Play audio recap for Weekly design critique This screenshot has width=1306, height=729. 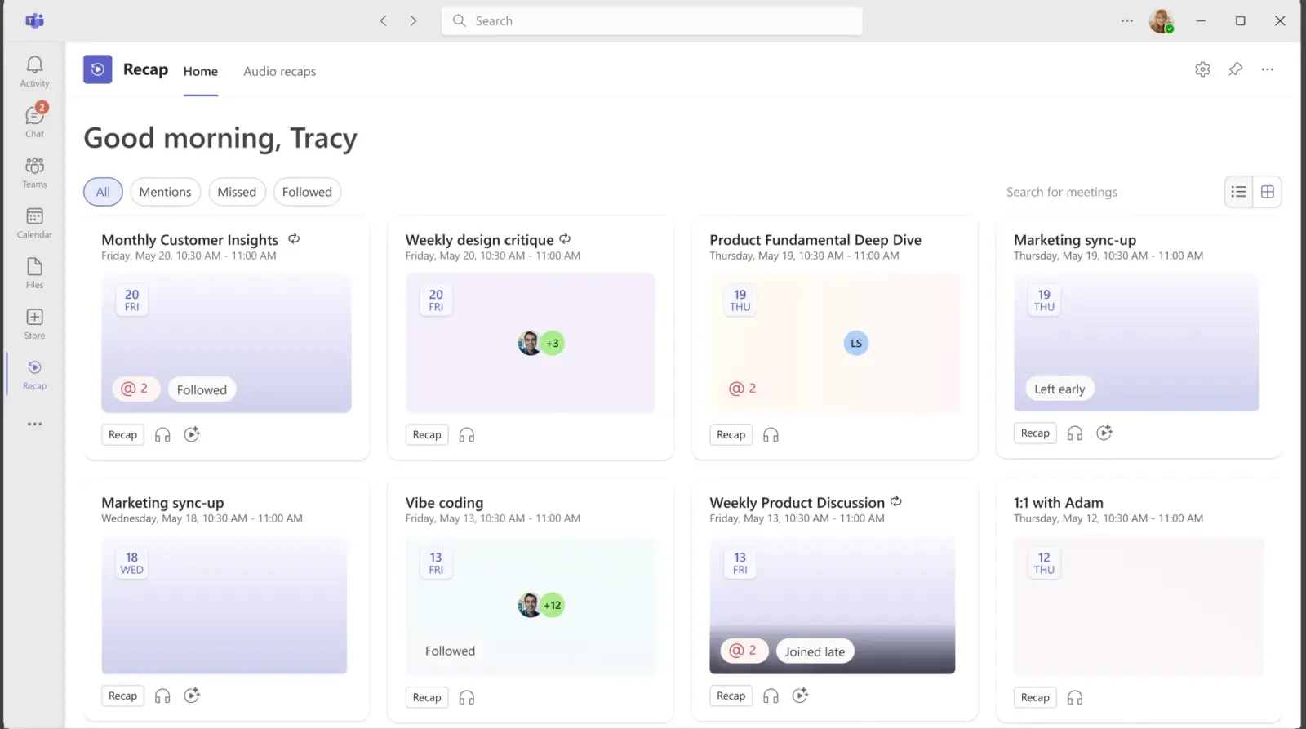(467, 435)
